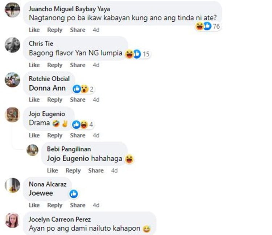The height and width of the screenshot is (235, 272).
Task: Like Juancho Miguel Baybay Yaya's comment
Action: (34, 30)
